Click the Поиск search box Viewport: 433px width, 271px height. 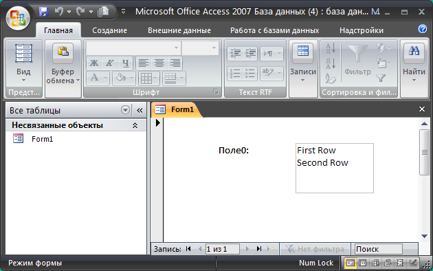click(378, 249)
